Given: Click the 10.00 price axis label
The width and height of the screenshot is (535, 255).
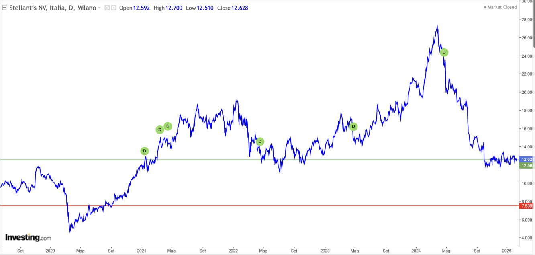Looking at the screenshot, I should [x=527, y=183].
